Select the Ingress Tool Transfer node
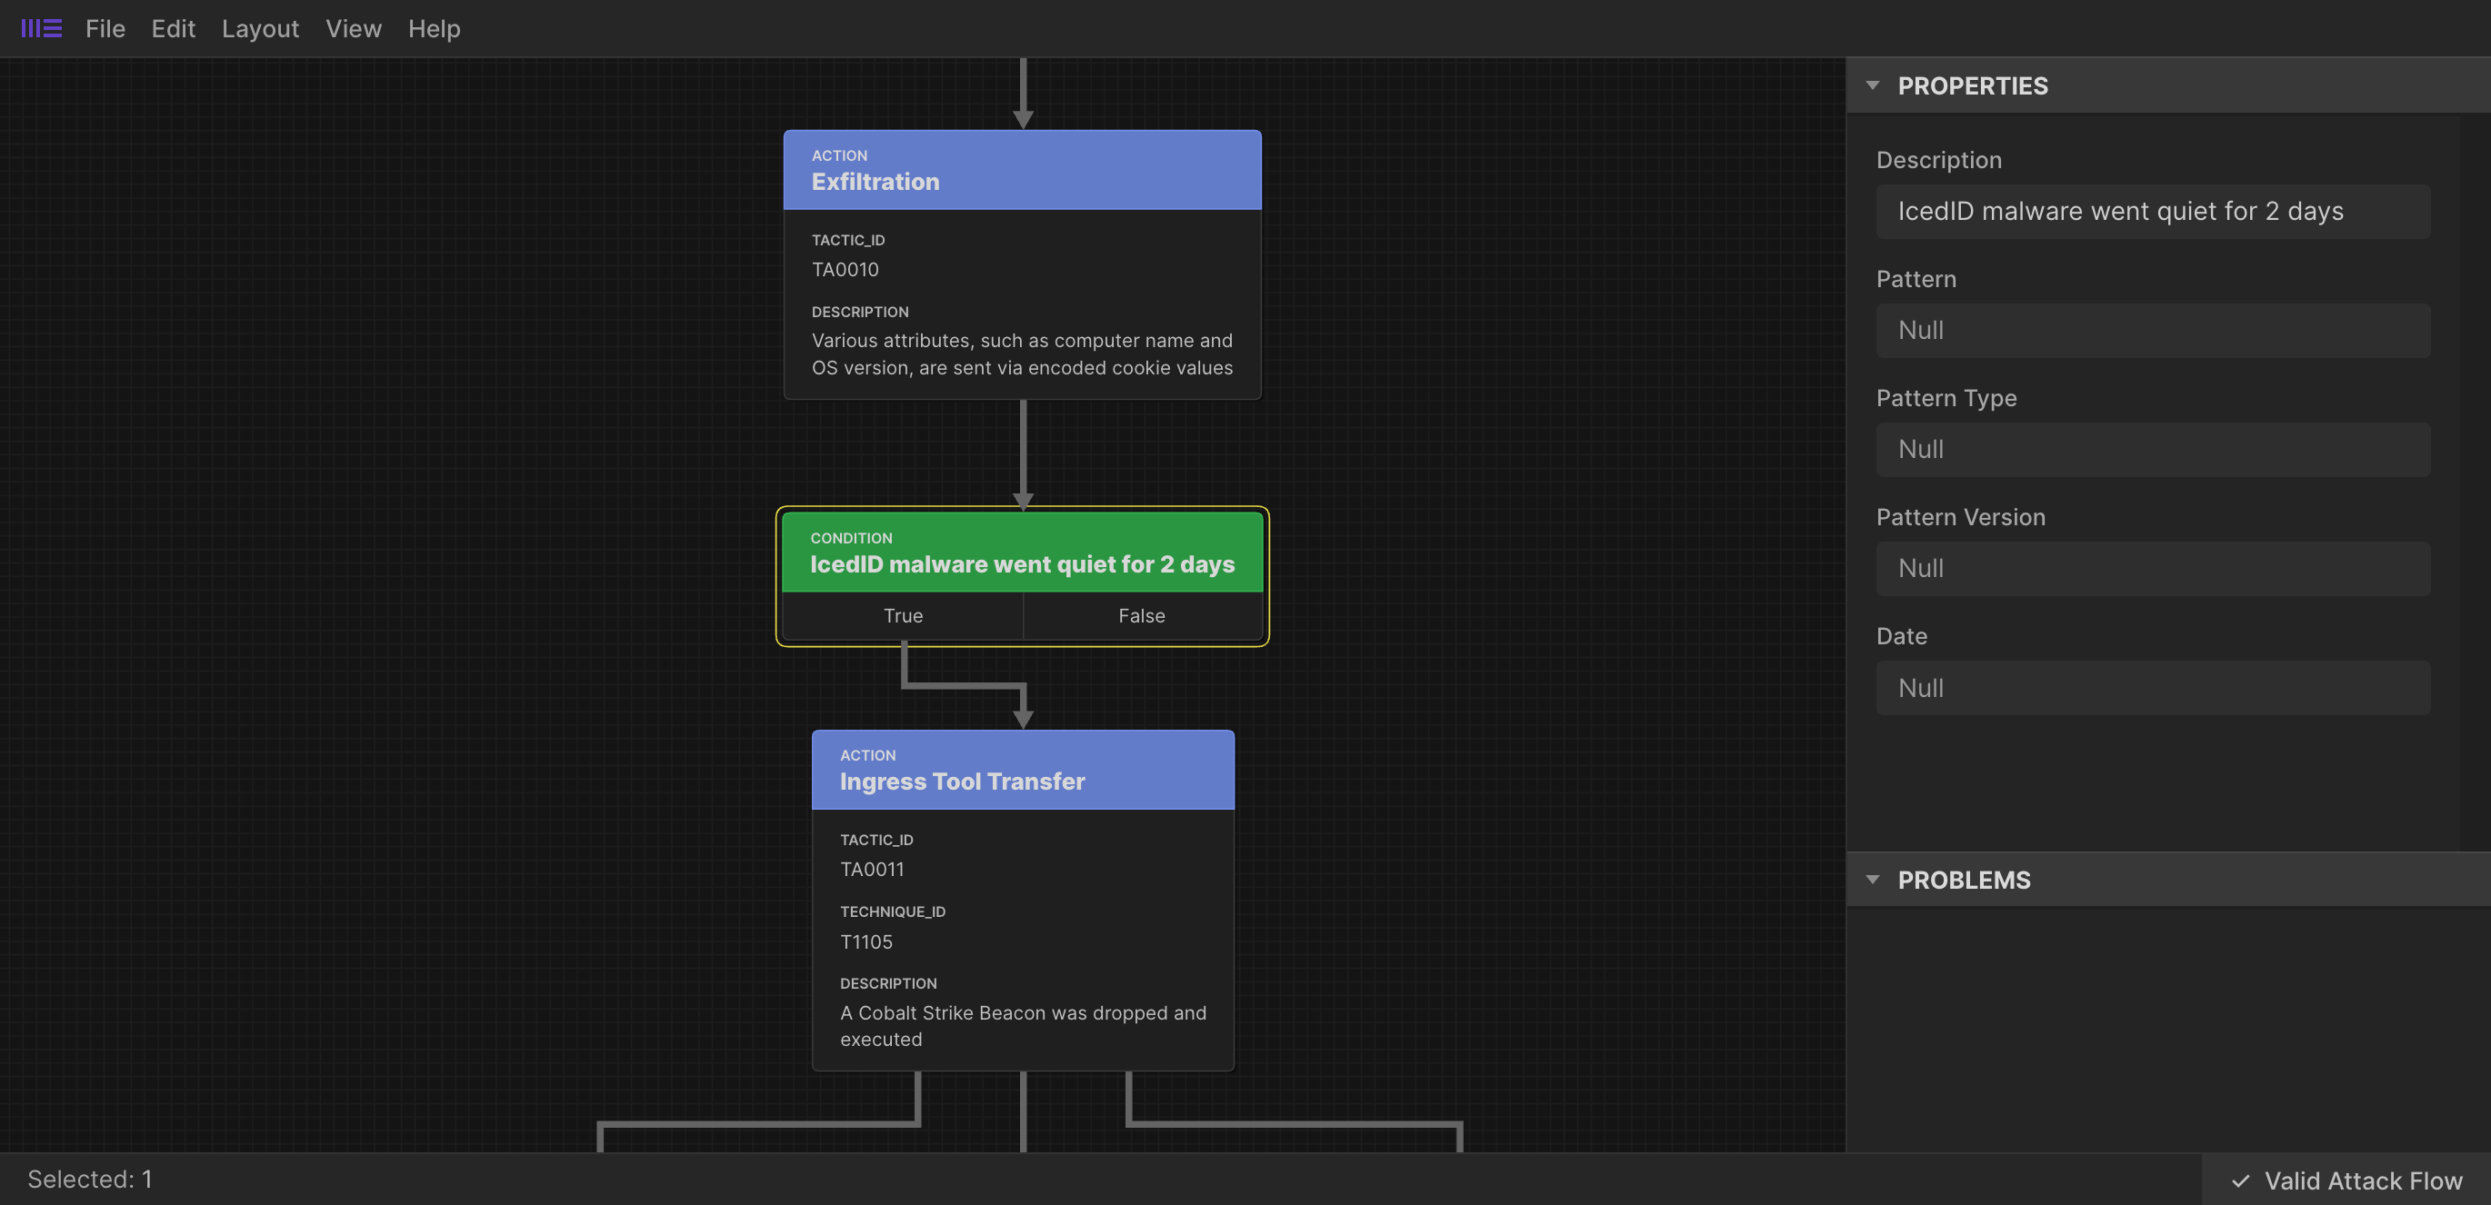Screen dimensions: 2491x1205 point(1023,769)
